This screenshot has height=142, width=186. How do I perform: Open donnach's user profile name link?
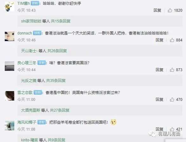(x=24, y=33)
